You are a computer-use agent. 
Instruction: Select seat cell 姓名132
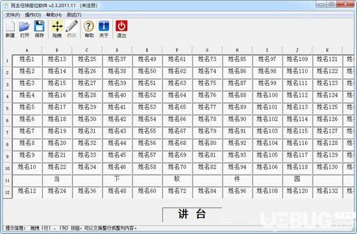[x=327, y=193]
